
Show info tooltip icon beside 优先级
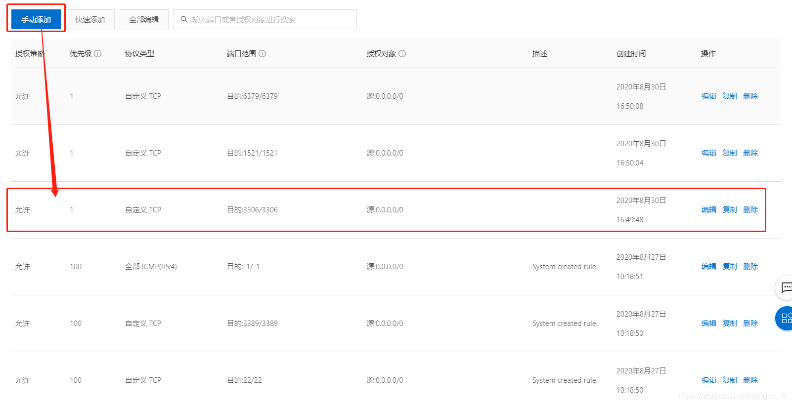click(x=98, y=53)
